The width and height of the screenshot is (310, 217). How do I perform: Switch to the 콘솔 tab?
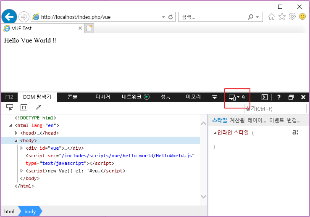coord(72,97)
